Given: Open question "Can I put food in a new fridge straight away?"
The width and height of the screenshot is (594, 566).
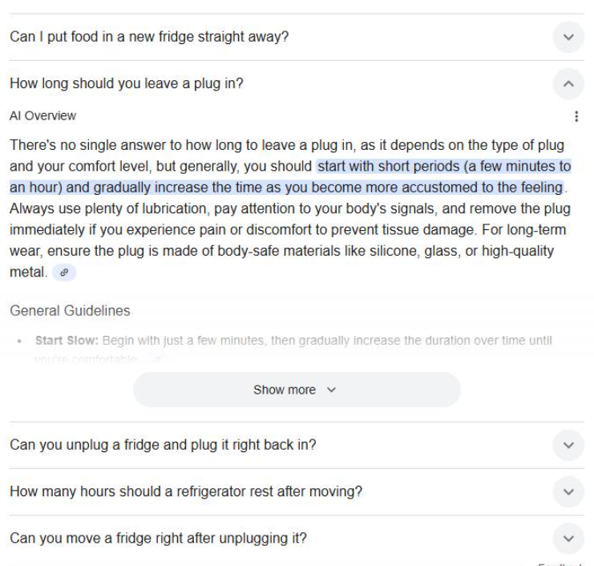Looking at the screenshot, I should 149,37.
